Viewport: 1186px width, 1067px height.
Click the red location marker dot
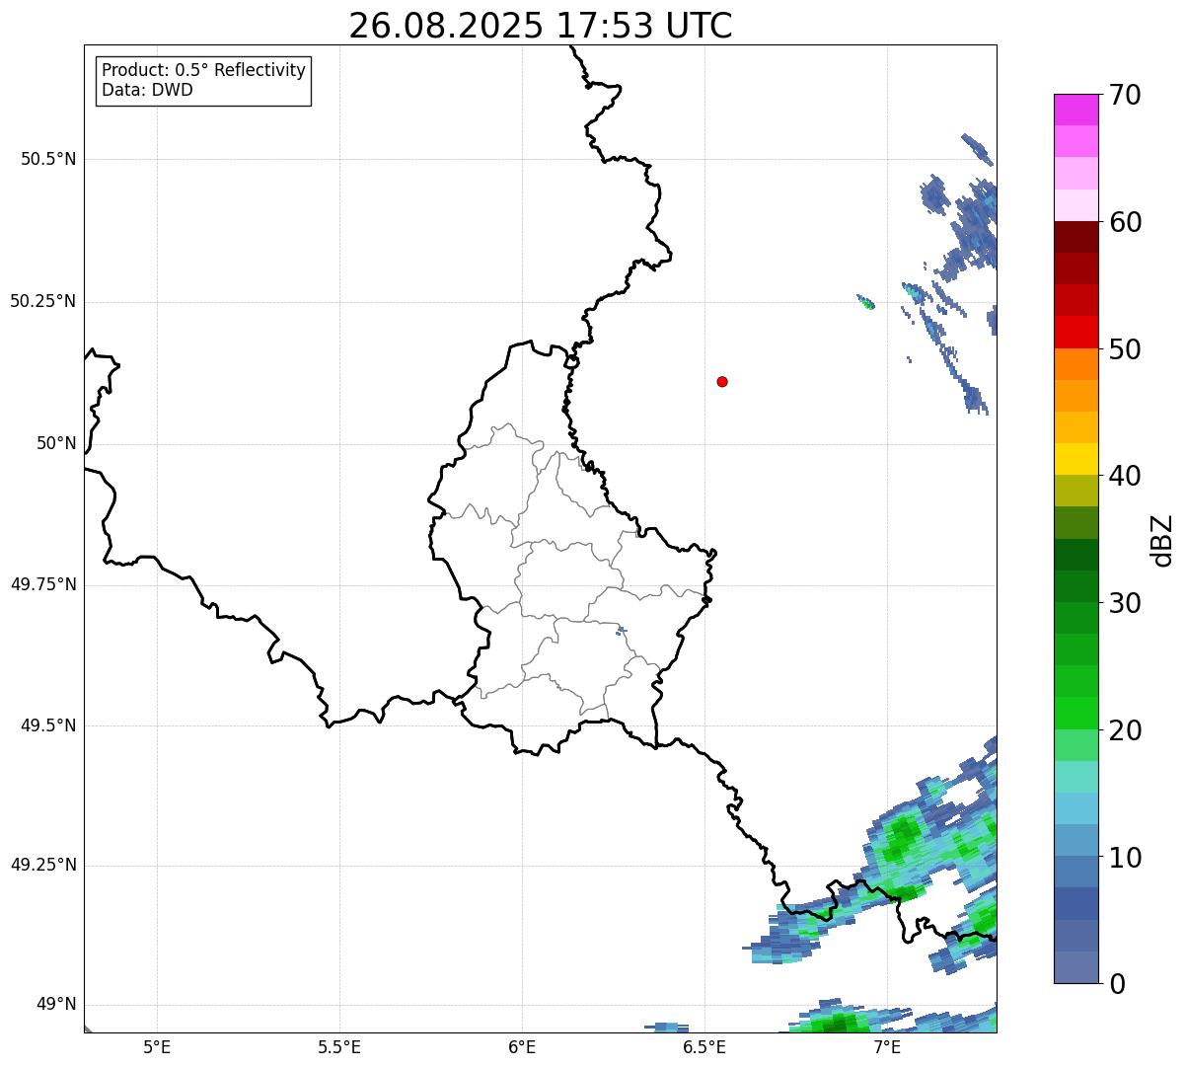point(722,381)
